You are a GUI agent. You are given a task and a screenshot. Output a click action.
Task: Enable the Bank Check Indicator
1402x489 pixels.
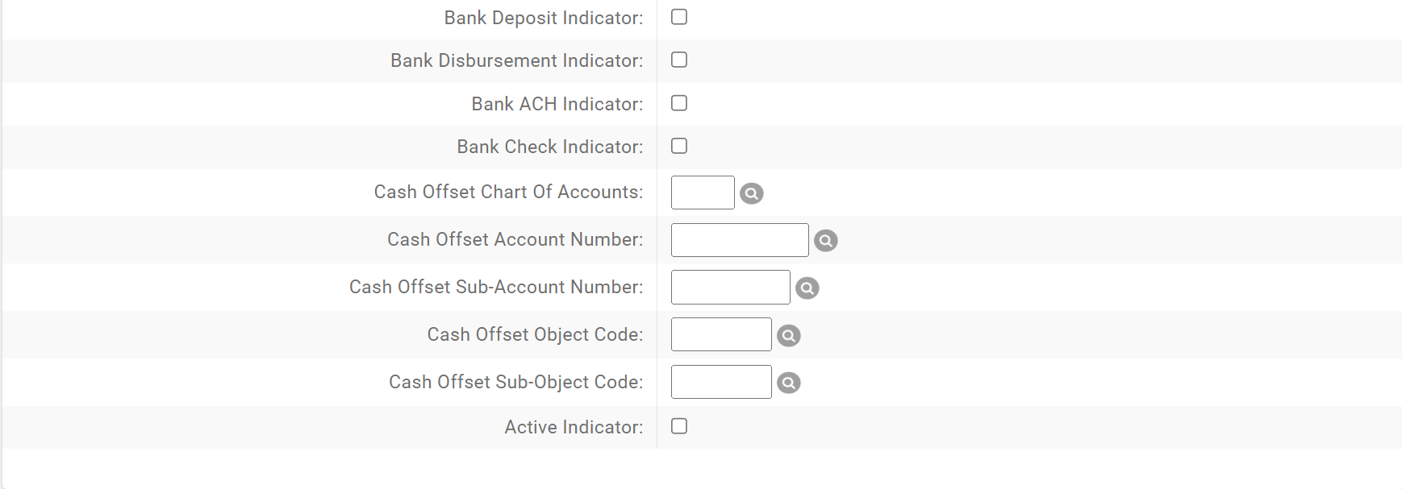(x=678, y=146)
